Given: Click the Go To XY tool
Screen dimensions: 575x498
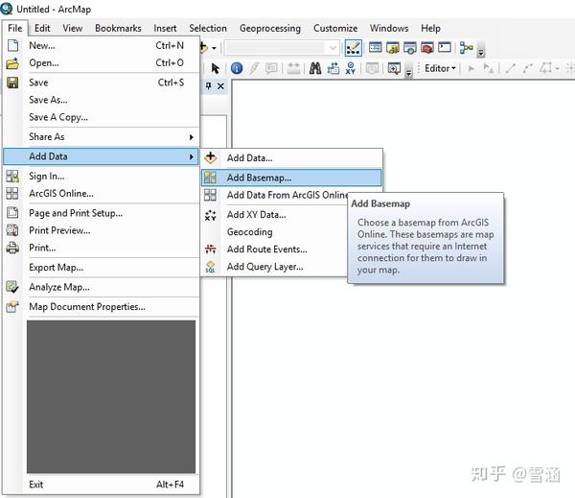Looking at the screenshot, I should coord(351,68).
